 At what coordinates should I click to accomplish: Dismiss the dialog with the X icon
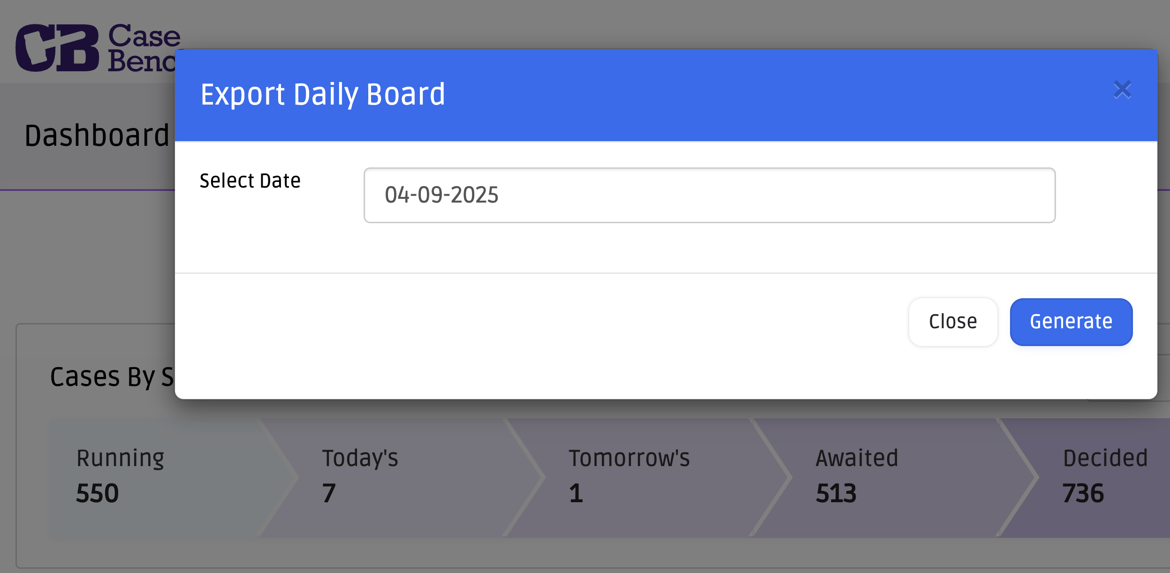pos(1122,90)
